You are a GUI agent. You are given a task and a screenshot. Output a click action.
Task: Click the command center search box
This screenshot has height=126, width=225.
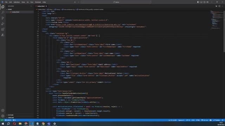coord(116,2)
